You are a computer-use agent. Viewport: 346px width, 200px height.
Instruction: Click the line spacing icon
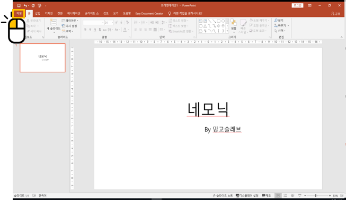(x=163, y=22)
